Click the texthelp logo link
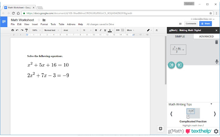Image resolution: width=220 pixels, height=137 pixels. click(199, 131)
